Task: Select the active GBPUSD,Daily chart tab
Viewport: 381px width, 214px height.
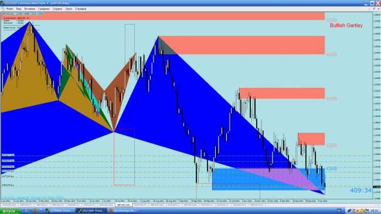Action: (124, 205)
